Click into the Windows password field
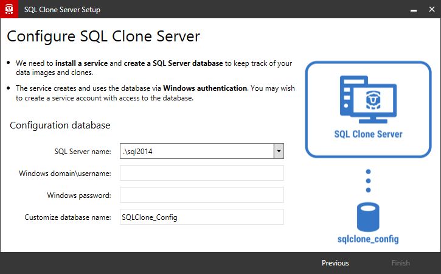The height and width of the screenshot is (274, 441). [202, 195]
